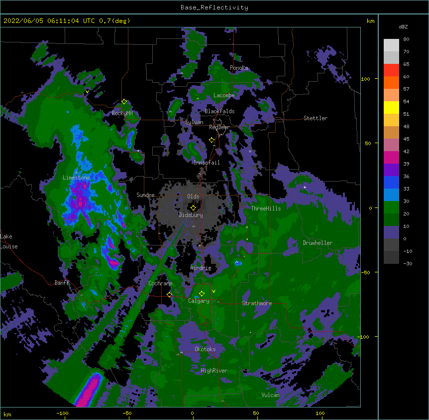Screen dimensions: 429x420
Task: Click the blue echo marker northeast of Airdrie
Action: point(238,263)
